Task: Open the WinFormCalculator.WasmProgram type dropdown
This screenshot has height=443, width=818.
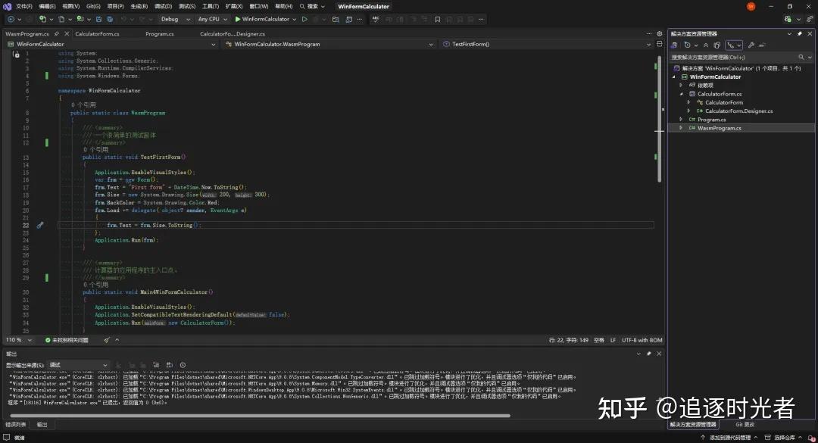Action: pos(329,45)
